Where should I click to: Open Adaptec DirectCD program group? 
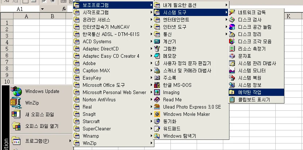(x=113, y=49)
